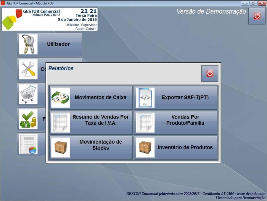Click the keys icon beside Utilizador
This screenshot has width=267, height=201.
point(28,44)
